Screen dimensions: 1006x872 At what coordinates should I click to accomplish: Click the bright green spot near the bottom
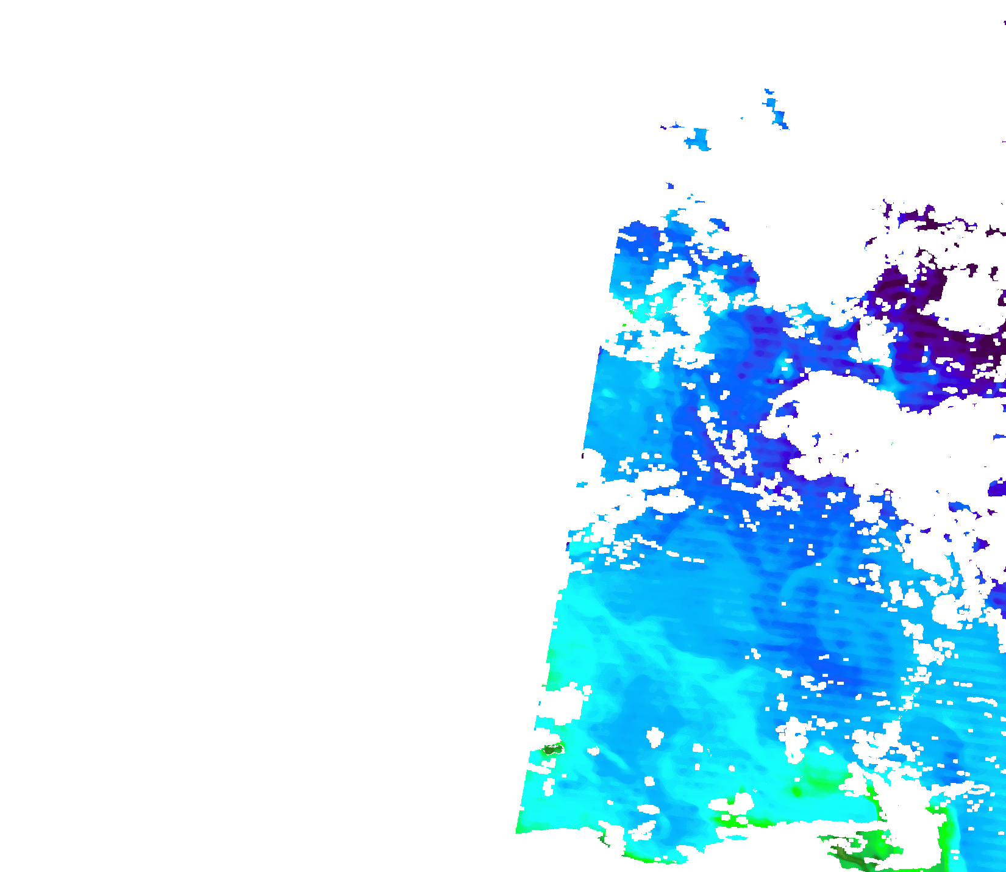pos(796,792)
